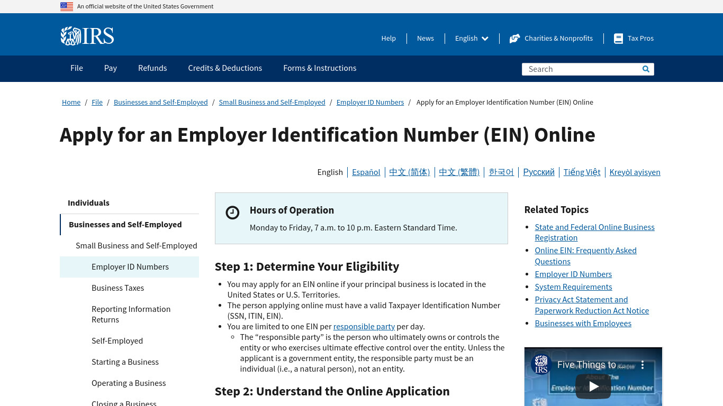
Task: Switch page language to 中文 (简体)
Action: pos(410,172)
